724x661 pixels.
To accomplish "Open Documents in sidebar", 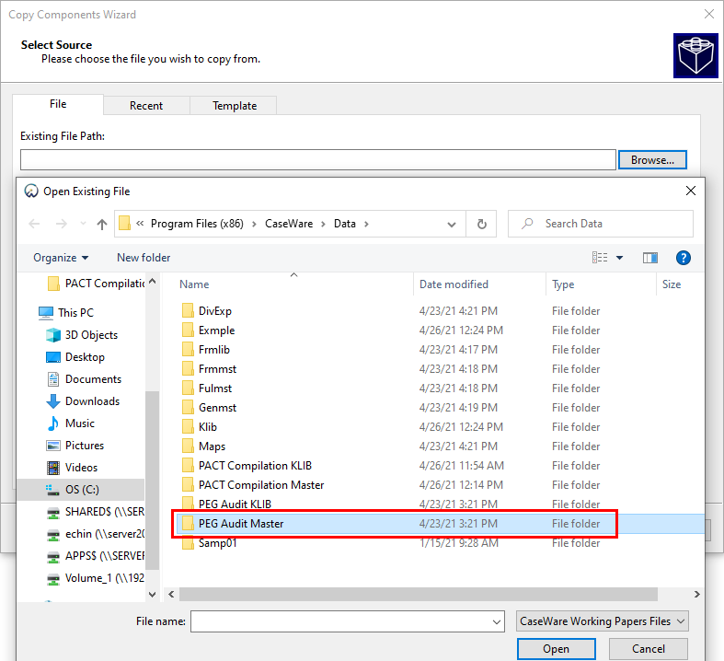I will (84, 379).
